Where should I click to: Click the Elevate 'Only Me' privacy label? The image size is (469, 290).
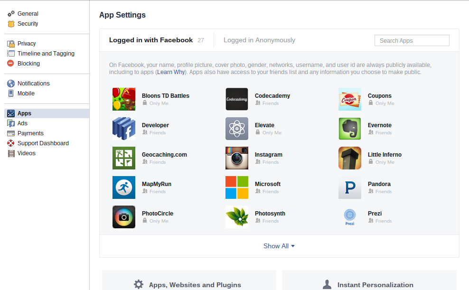click(272, 133)
